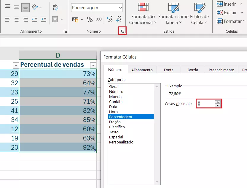Click the Increase Indent icon

[x=44, y=19]
